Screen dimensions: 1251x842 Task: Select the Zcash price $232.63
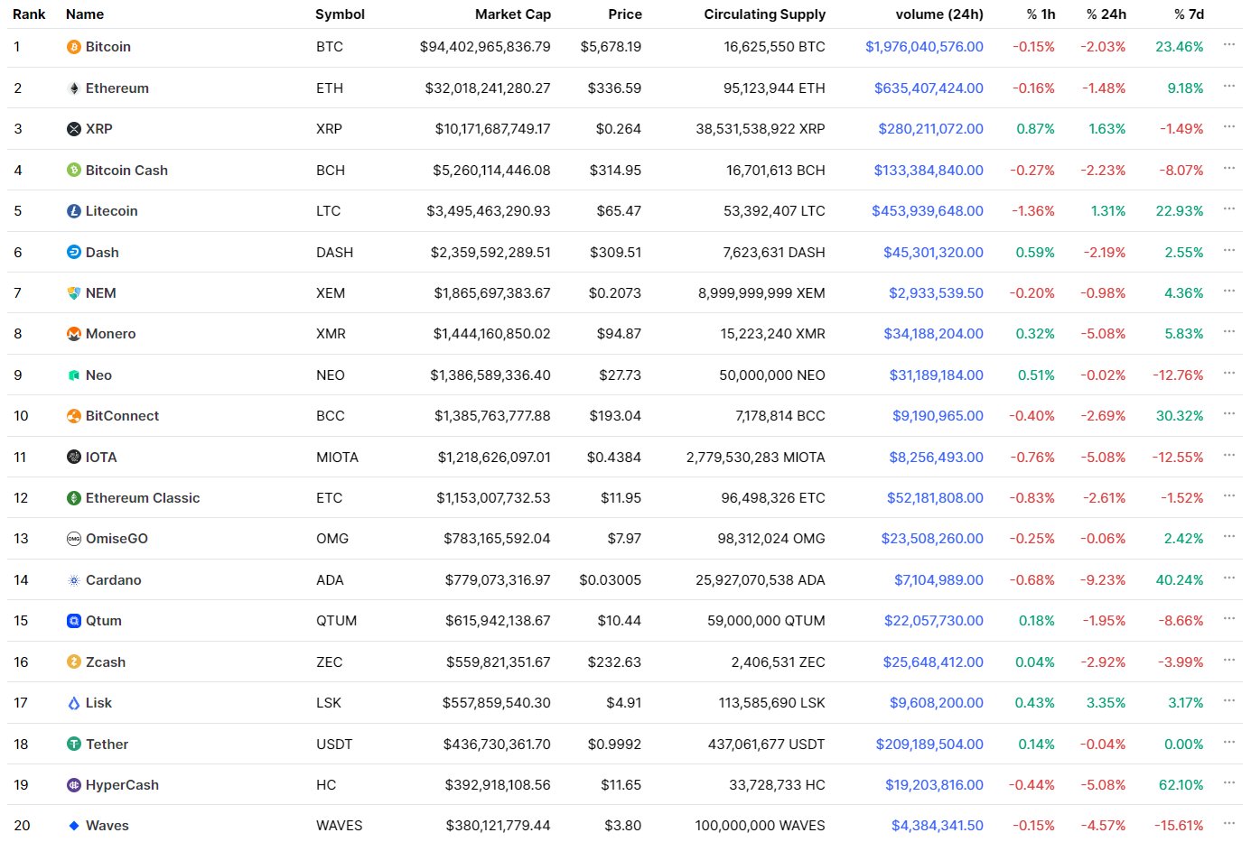(614, 662)
